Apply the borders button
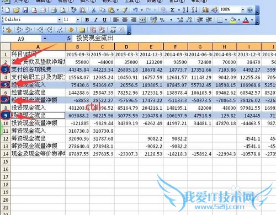This screenshot has height=215, width=276. (x=220, y=20)
